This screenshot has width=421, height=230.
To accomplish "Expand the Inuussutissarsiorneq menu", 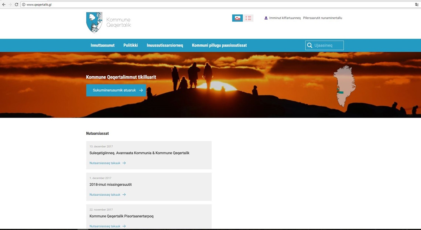I will pyautogui.click(x=165, y=45).
